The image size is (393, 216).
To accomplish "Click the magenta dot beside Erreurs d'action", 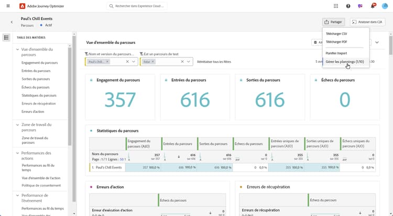I will (x=91, y=187).
